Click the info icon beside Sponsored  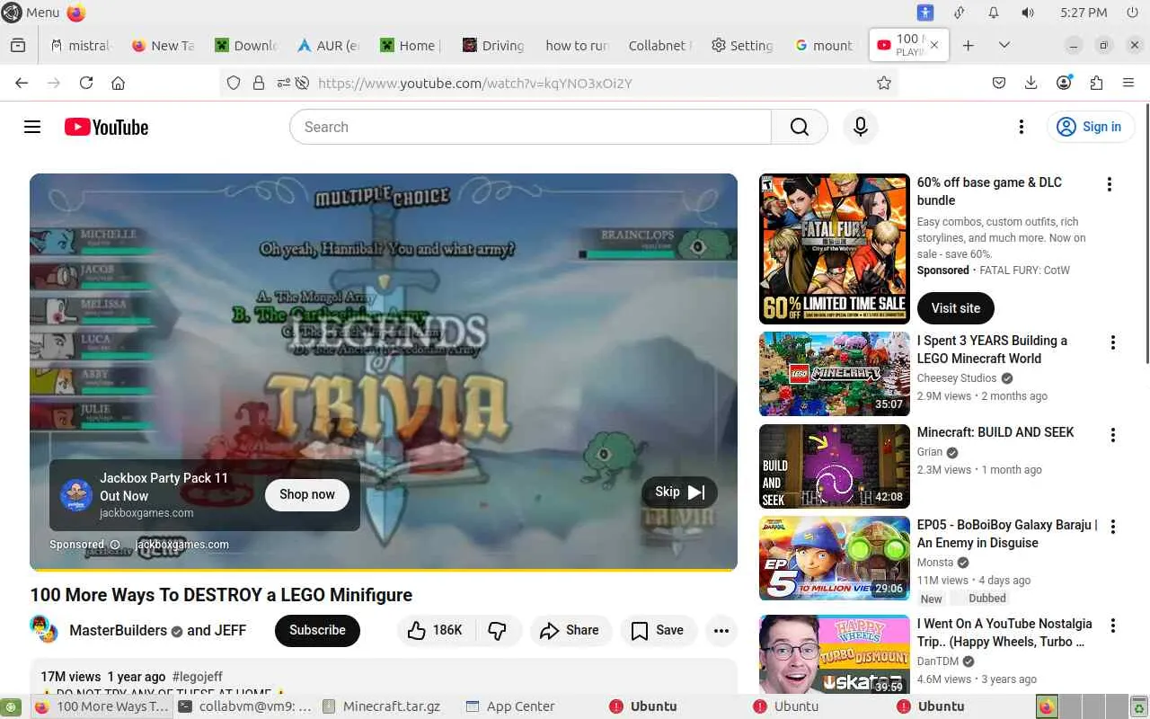point(115,545)
